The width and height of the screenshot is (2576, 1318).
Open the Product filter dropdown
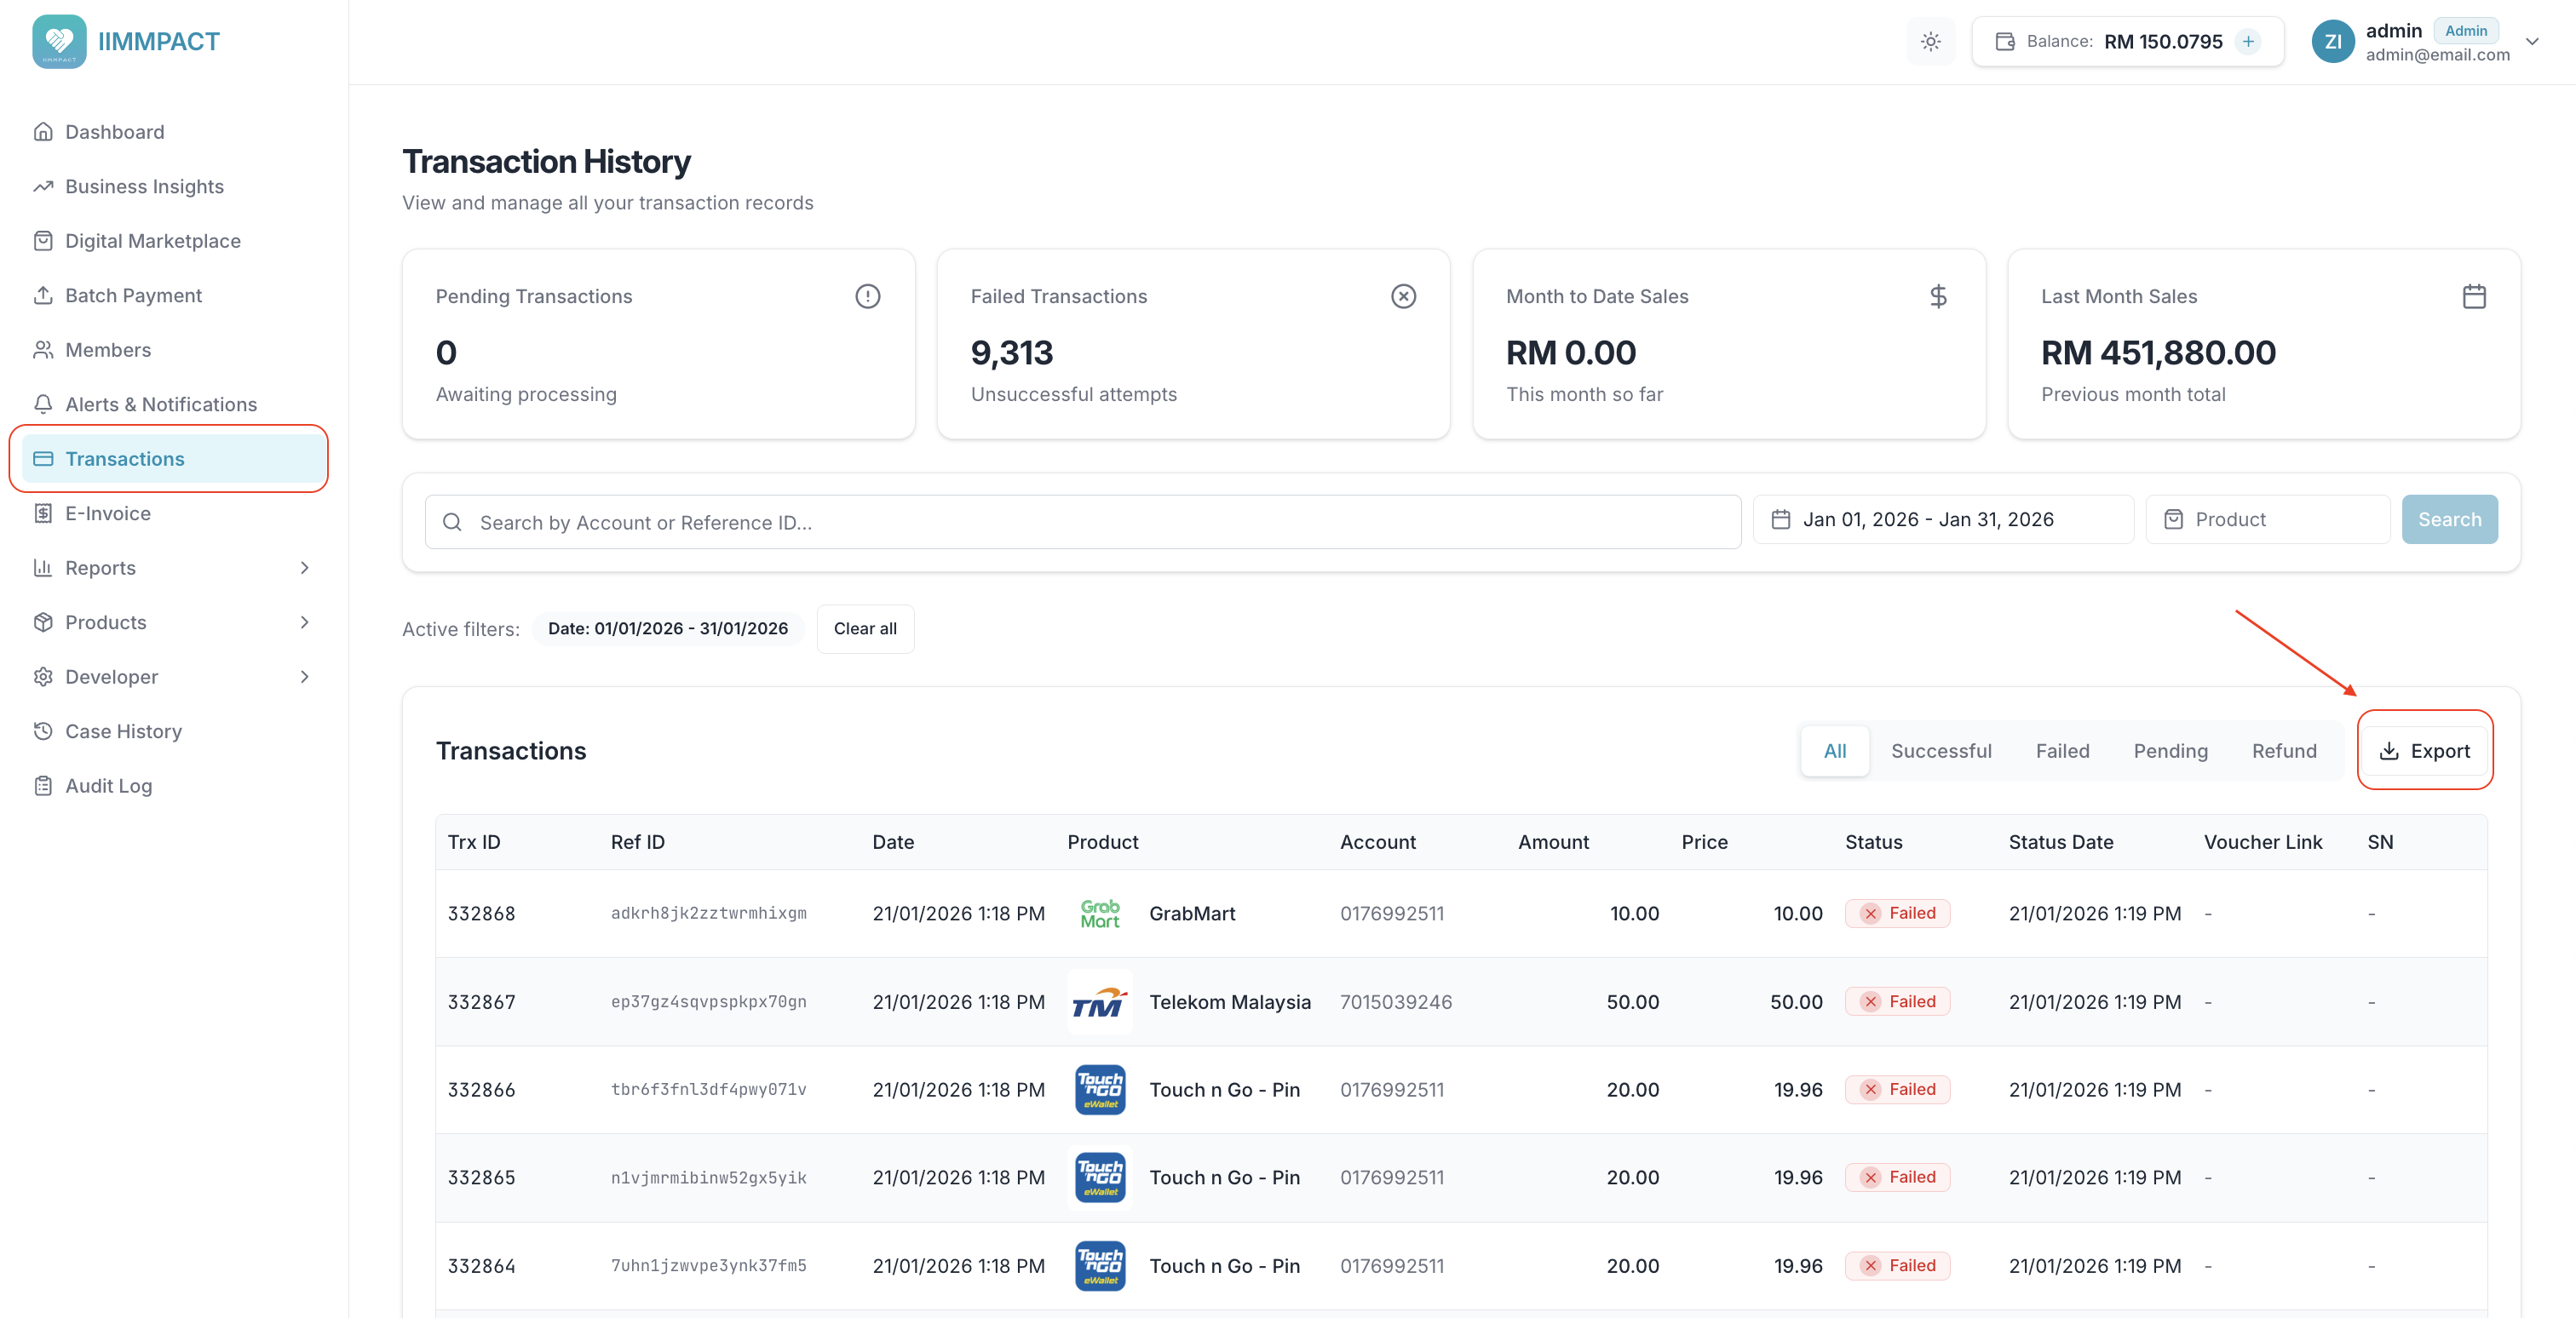[x=2267, y=519]
